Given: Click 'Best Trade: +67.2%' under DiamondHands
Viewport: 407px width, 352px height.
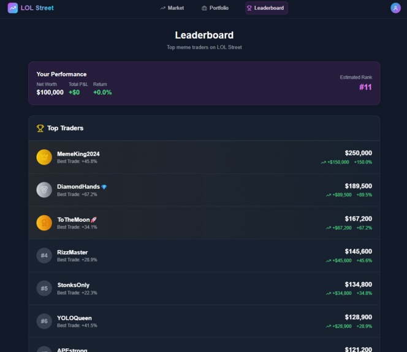Looking at the screenshot, I should [77, 194].
